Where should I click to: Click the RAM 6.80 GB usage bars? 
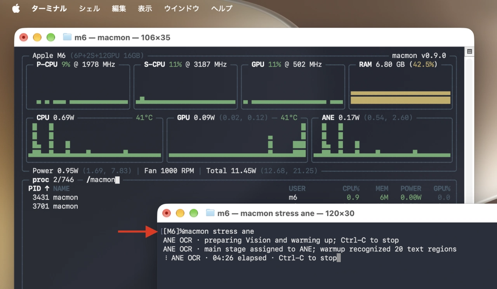pyautogui.click(x=400, y=98)
